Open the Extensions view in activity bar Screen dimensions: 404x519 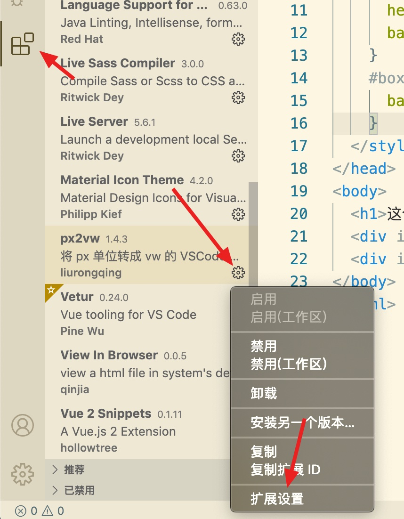pos(23,44)
